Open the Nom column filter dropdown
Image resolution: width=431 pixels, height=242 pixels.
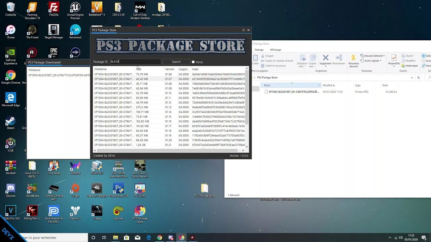(319, 85)
